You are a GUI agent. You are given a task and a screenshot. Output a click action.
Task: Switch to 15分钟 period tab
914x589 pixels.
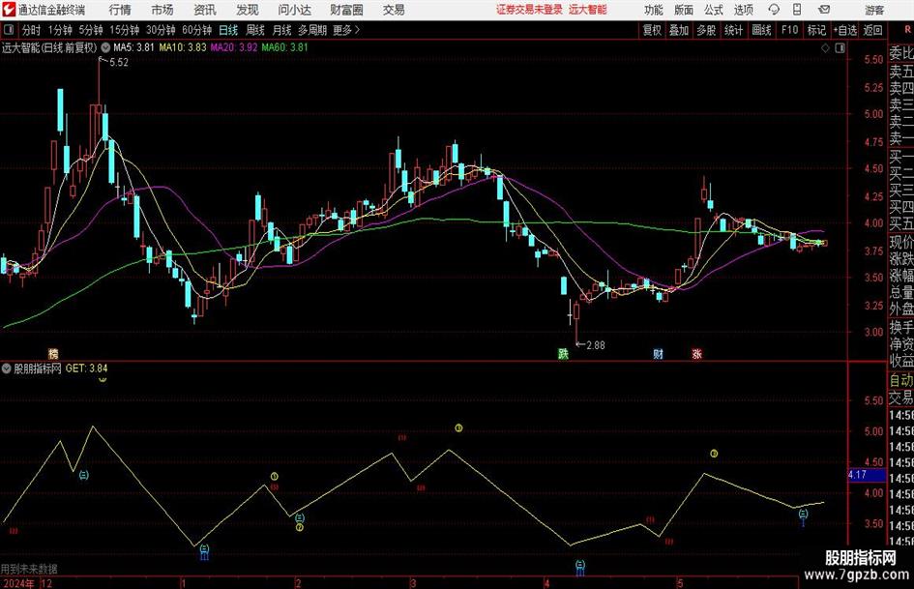tap(125, 30)
